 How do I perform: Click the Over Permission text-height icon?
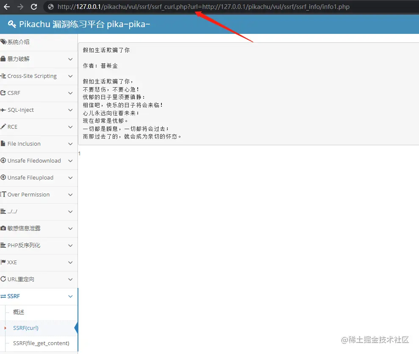(3, 194)
